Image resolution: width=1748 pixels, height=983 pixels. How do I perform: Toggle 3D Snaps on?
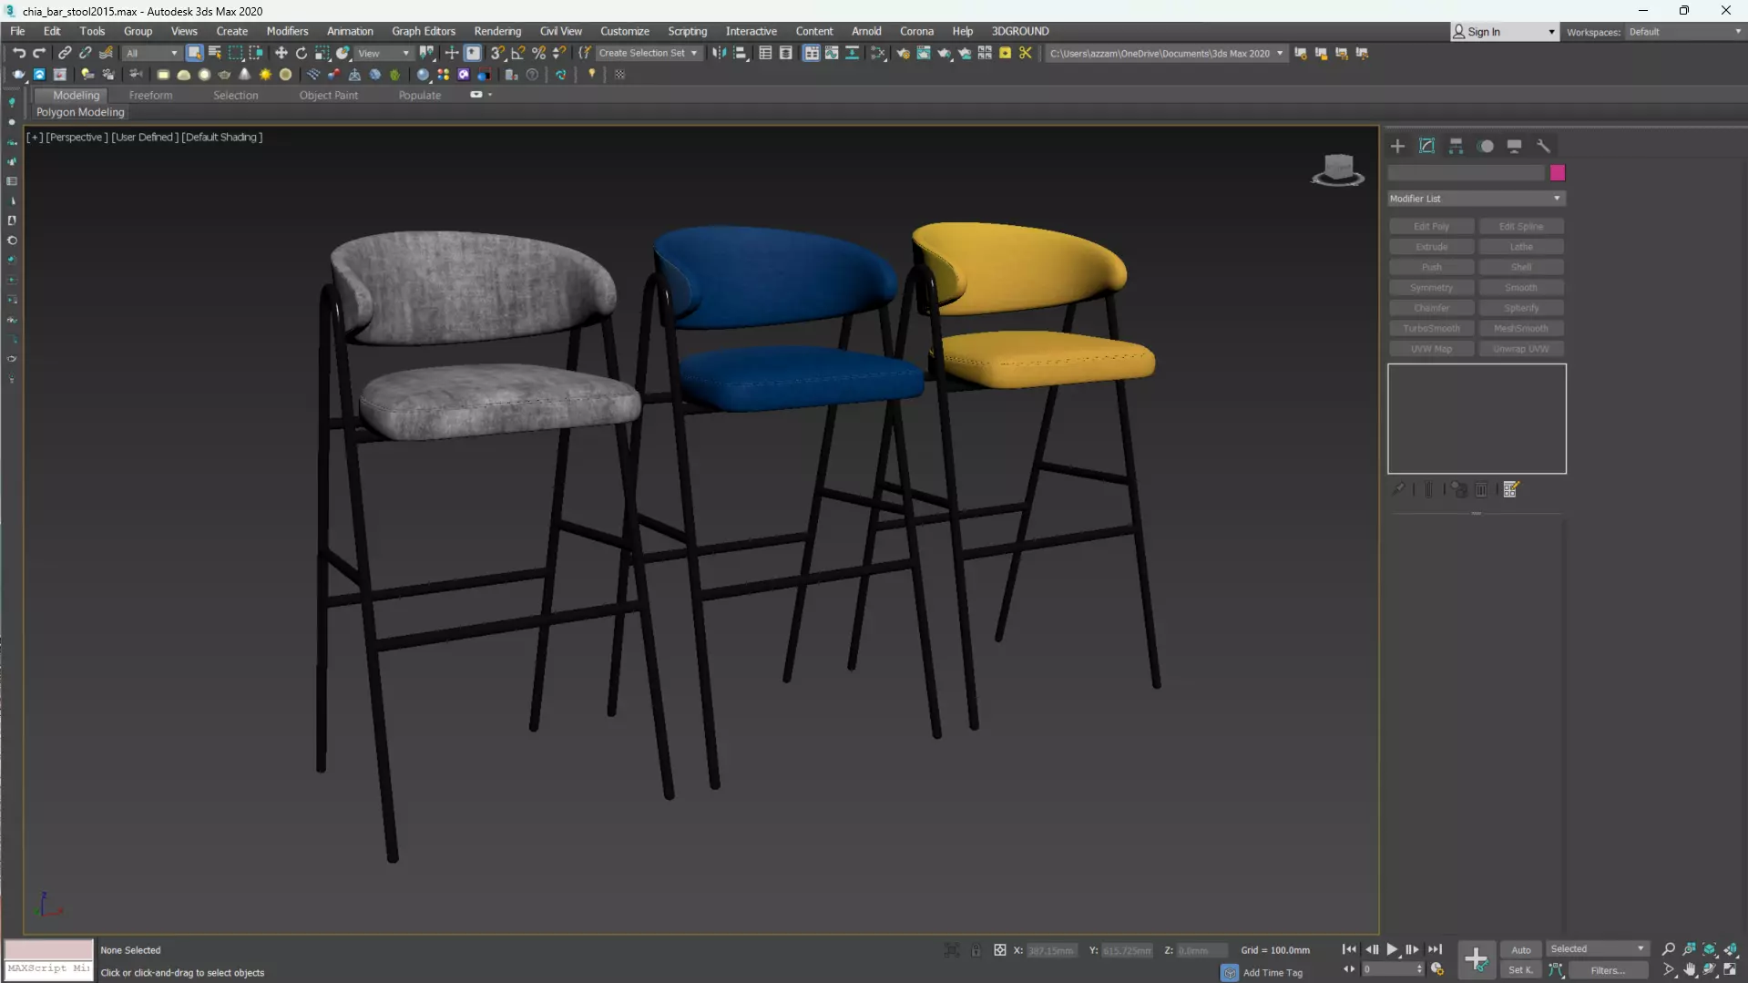497,53
